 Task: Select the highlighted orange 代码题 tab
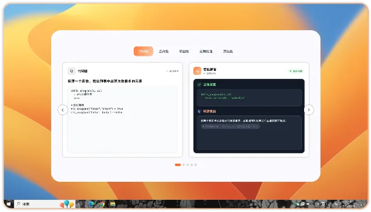(144, 51)
